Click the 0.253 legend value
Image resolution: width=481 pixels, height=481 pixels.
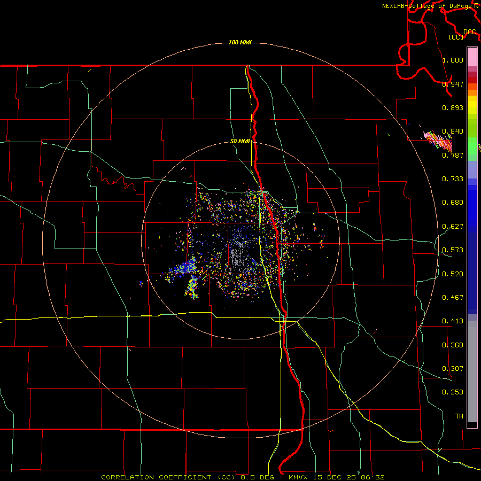453,392
